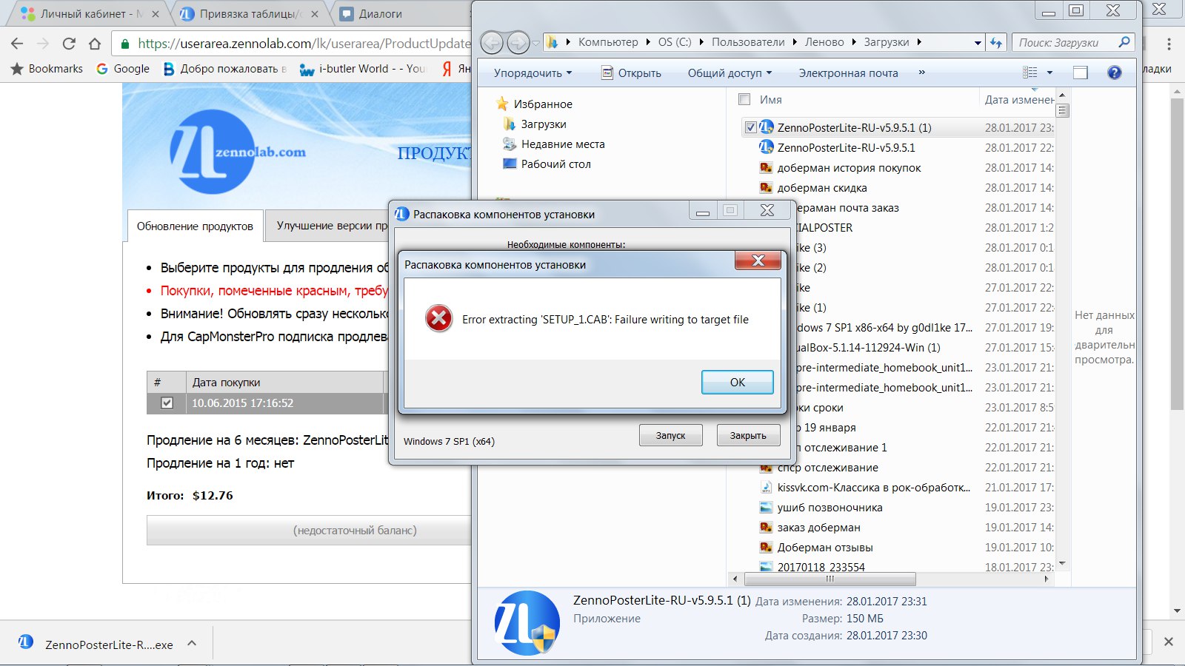Open Explorer's recent locations dropdown
1185x666 pixels.
coord(536,43)
